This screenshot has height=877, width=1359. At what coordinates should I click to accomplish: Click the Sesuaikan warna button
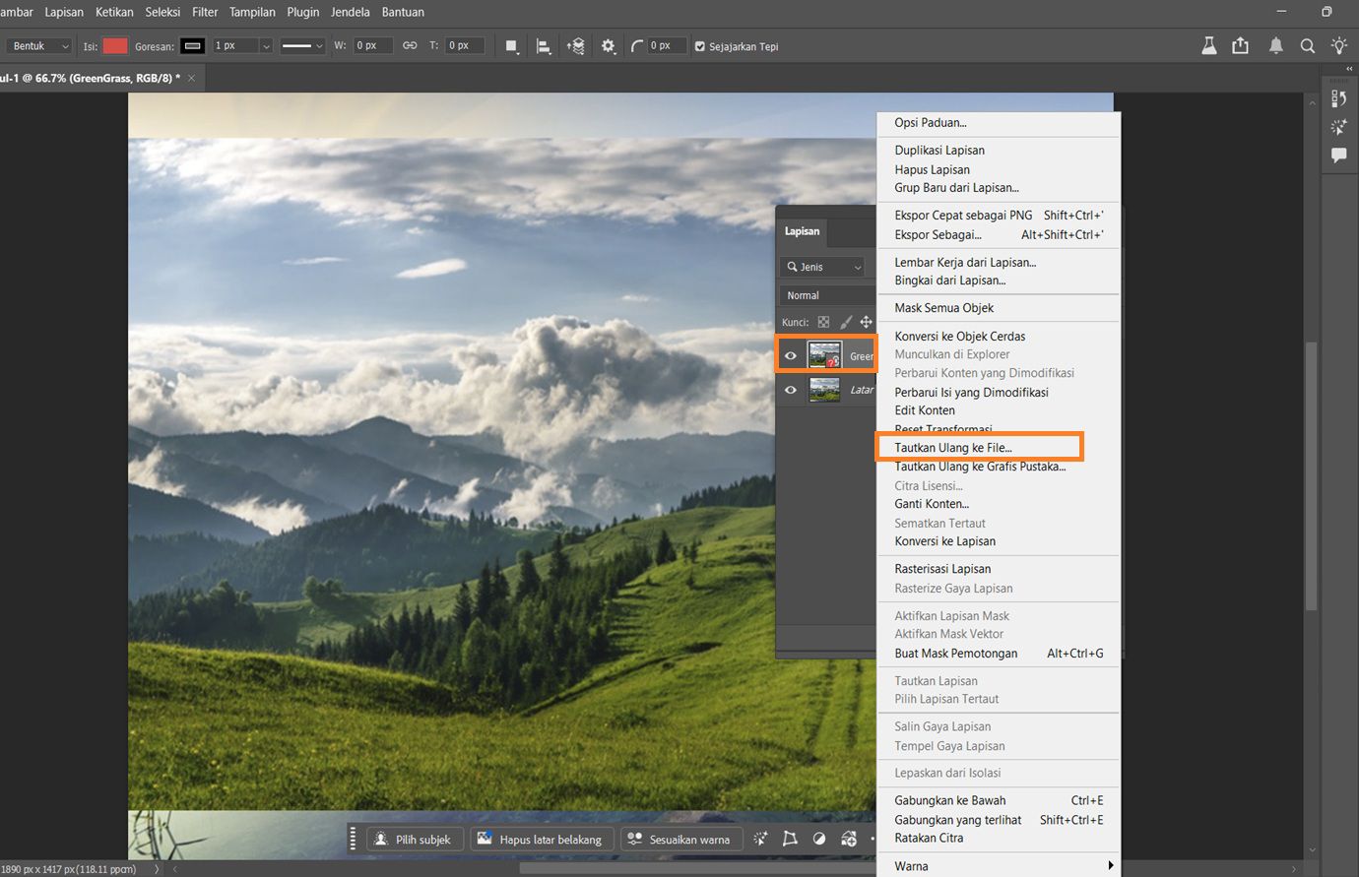click(x=679, y=839)
